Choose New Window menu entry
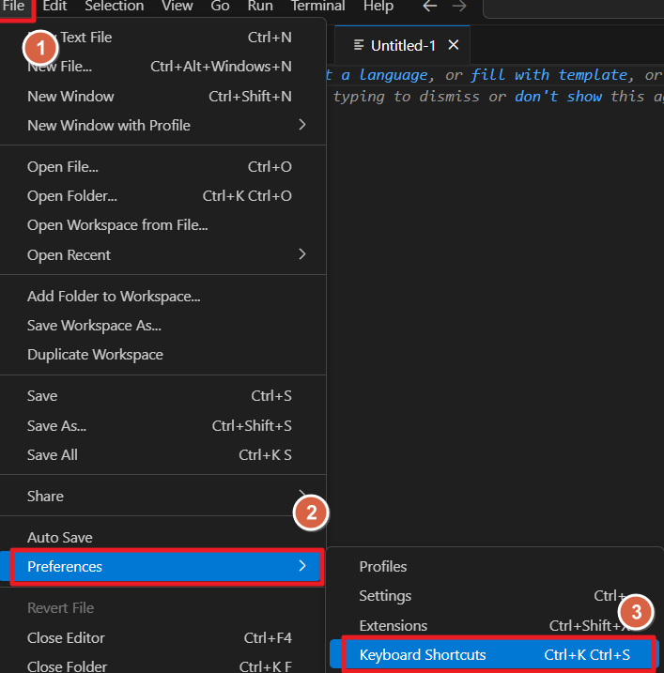Image resolution: width=664 pixels, height=673 pixels. (x=162, y=97)
